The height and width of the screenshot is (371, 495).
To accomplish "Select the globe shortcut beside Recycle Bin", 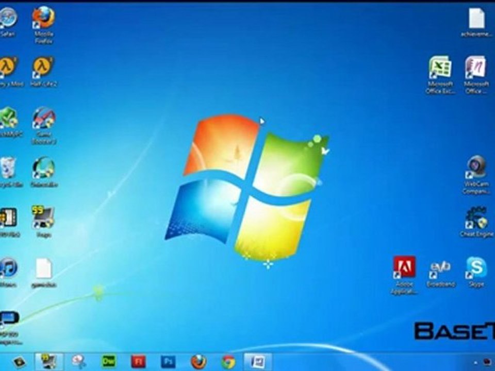I will pyautogui.click(x=43, y=172).
